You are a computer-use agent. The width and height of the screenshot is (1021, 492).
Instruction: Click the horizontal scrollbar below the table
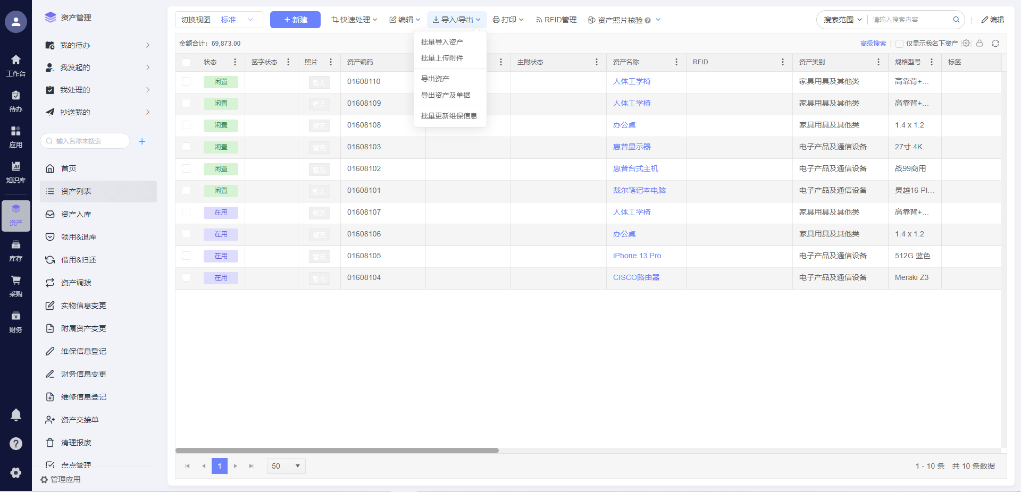[x=337, y=451]
